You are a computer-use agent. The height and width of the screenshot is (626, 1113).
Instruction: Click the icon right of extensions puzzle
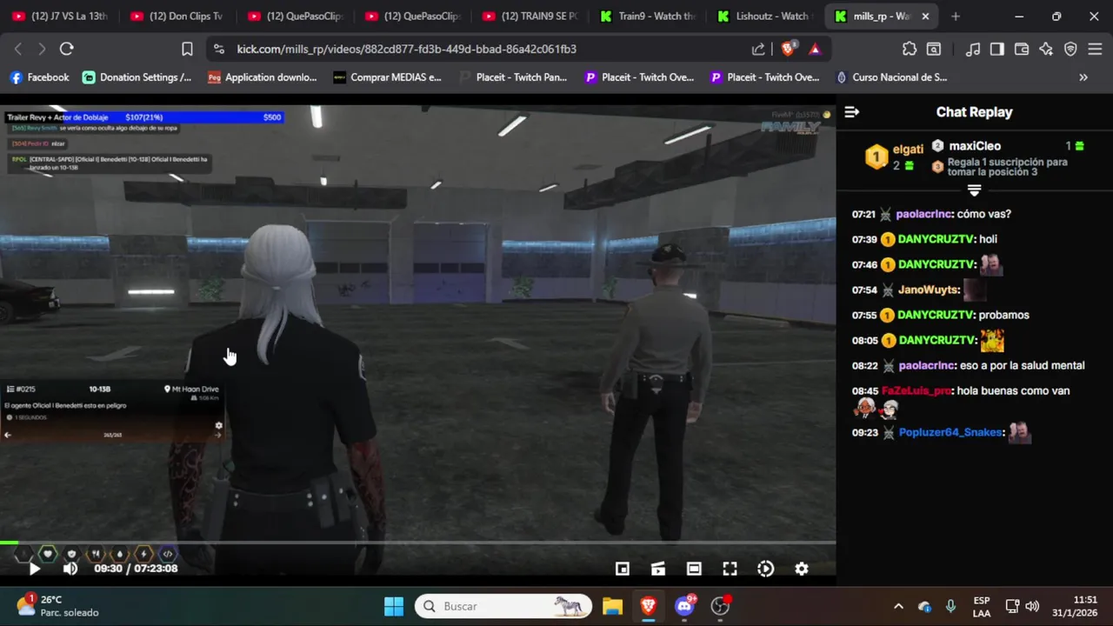coord(934,49)
